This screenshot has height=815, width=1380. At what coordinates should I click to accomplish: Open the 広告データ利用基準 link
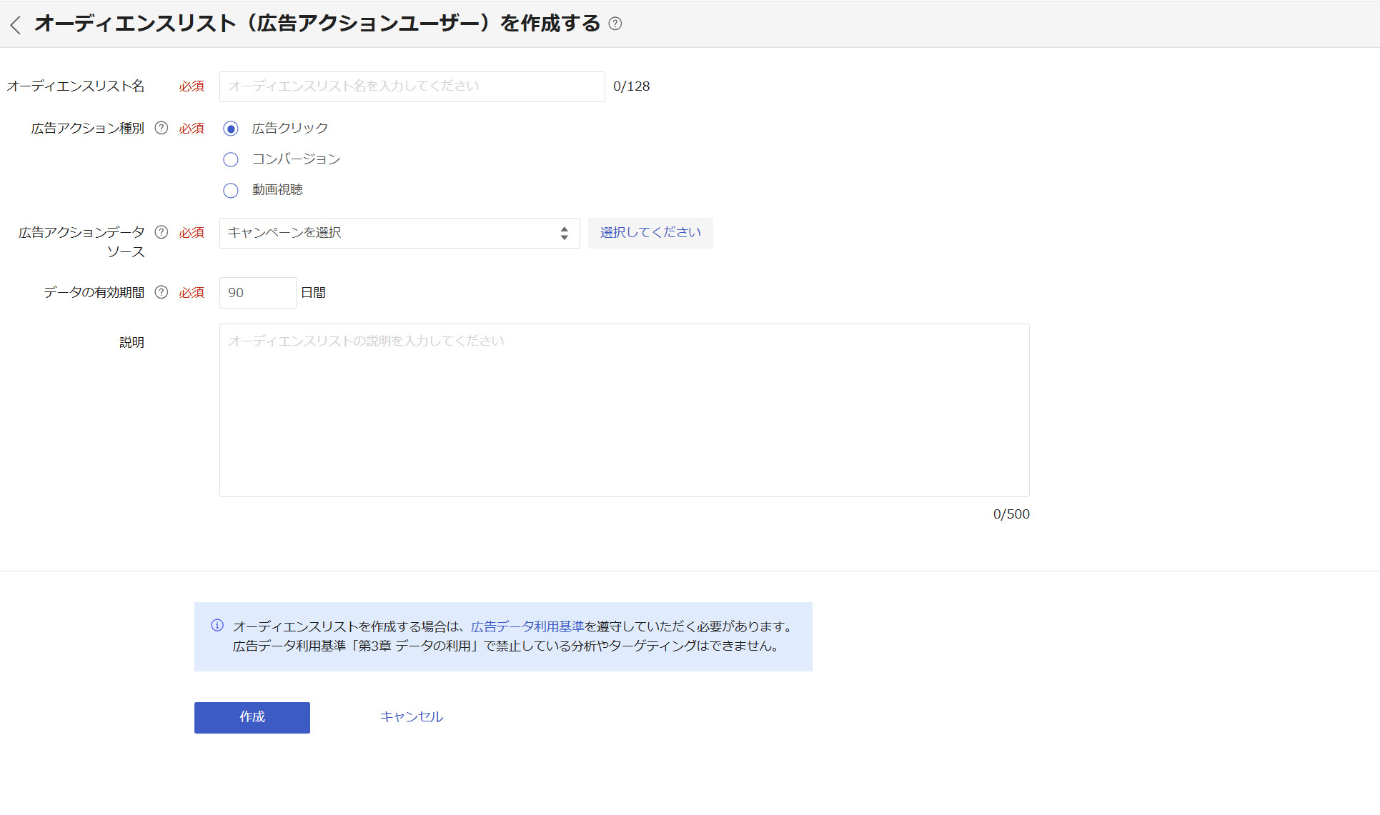click(x=527, y=626)
